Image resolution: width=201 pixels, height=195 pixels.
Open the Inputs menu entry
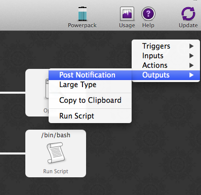[x=166, y=56]
